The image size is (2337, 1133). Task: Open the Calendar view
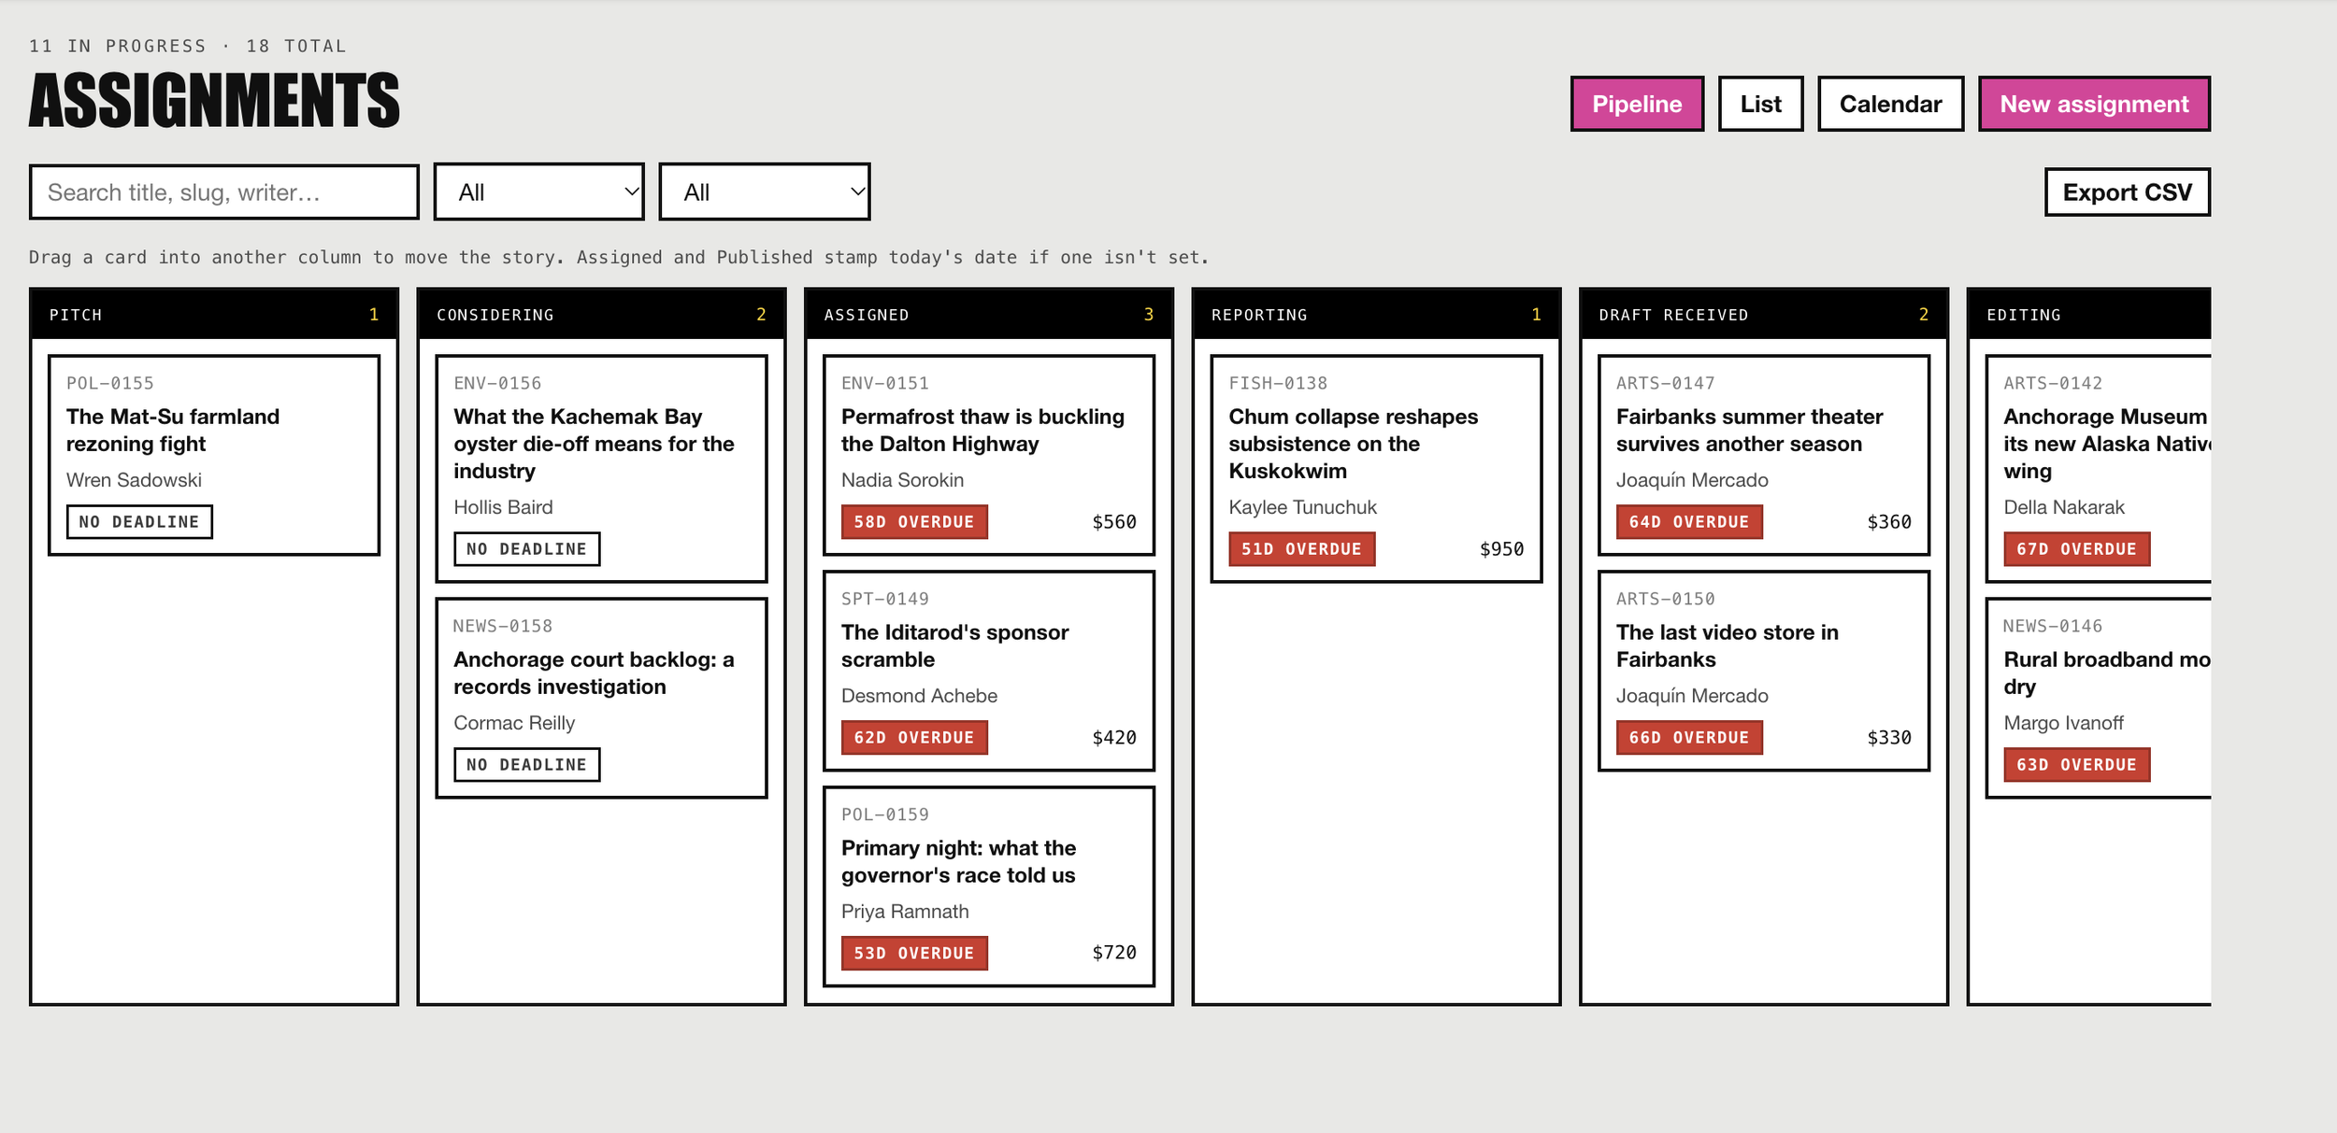[x=1890, y=104]
